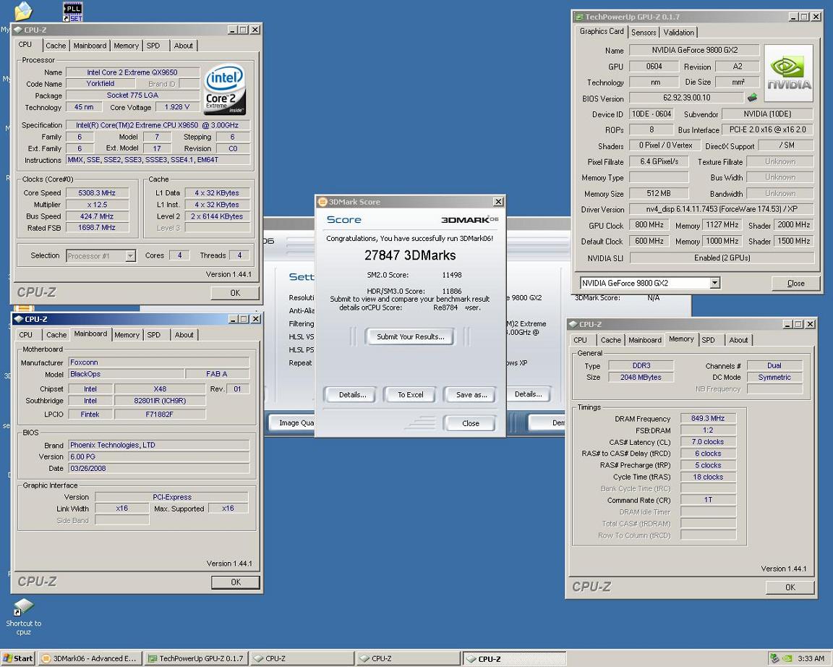Click the Rated FSB 1698.7 MHz value
The width and height of the screenshot is (833, 667).
click(97, 227)
